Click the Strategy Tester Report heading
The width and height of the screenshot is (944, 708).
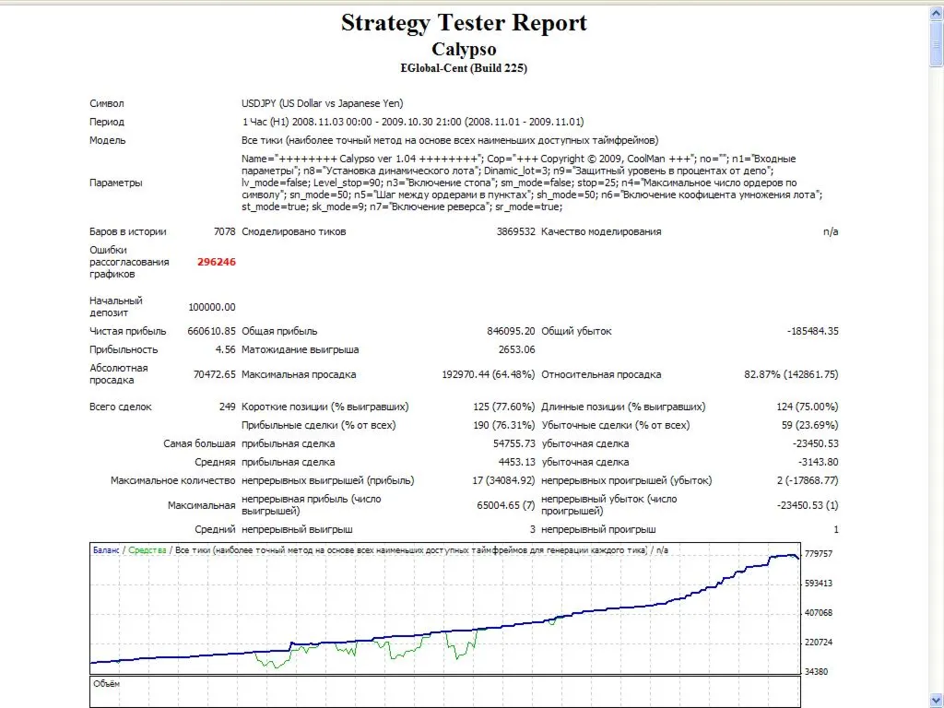point(464,23)
